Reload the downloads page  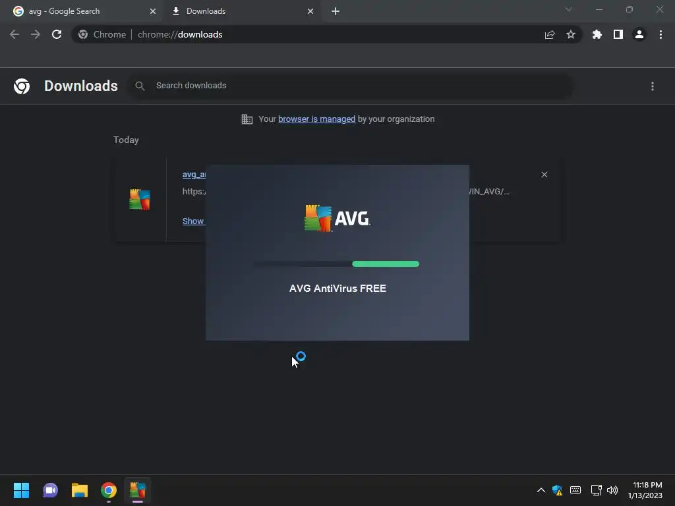point(57,34)
